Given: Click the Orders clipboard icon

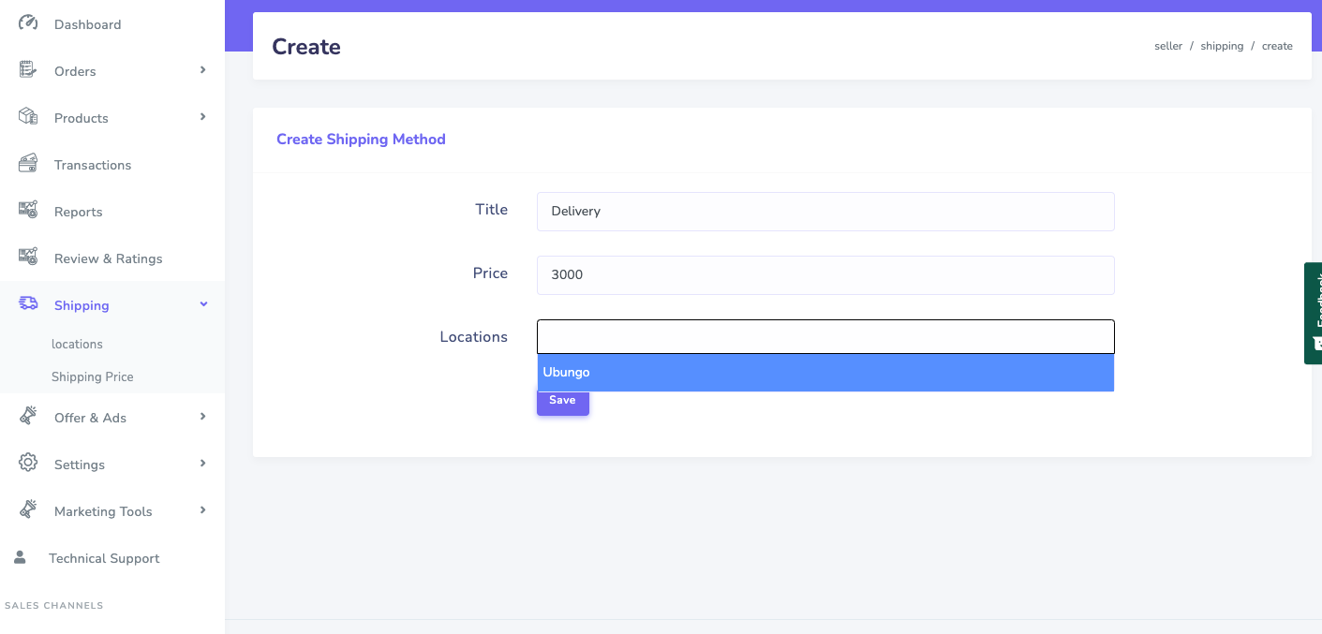Looking at the screenshot, I should (x=28, y=70).
